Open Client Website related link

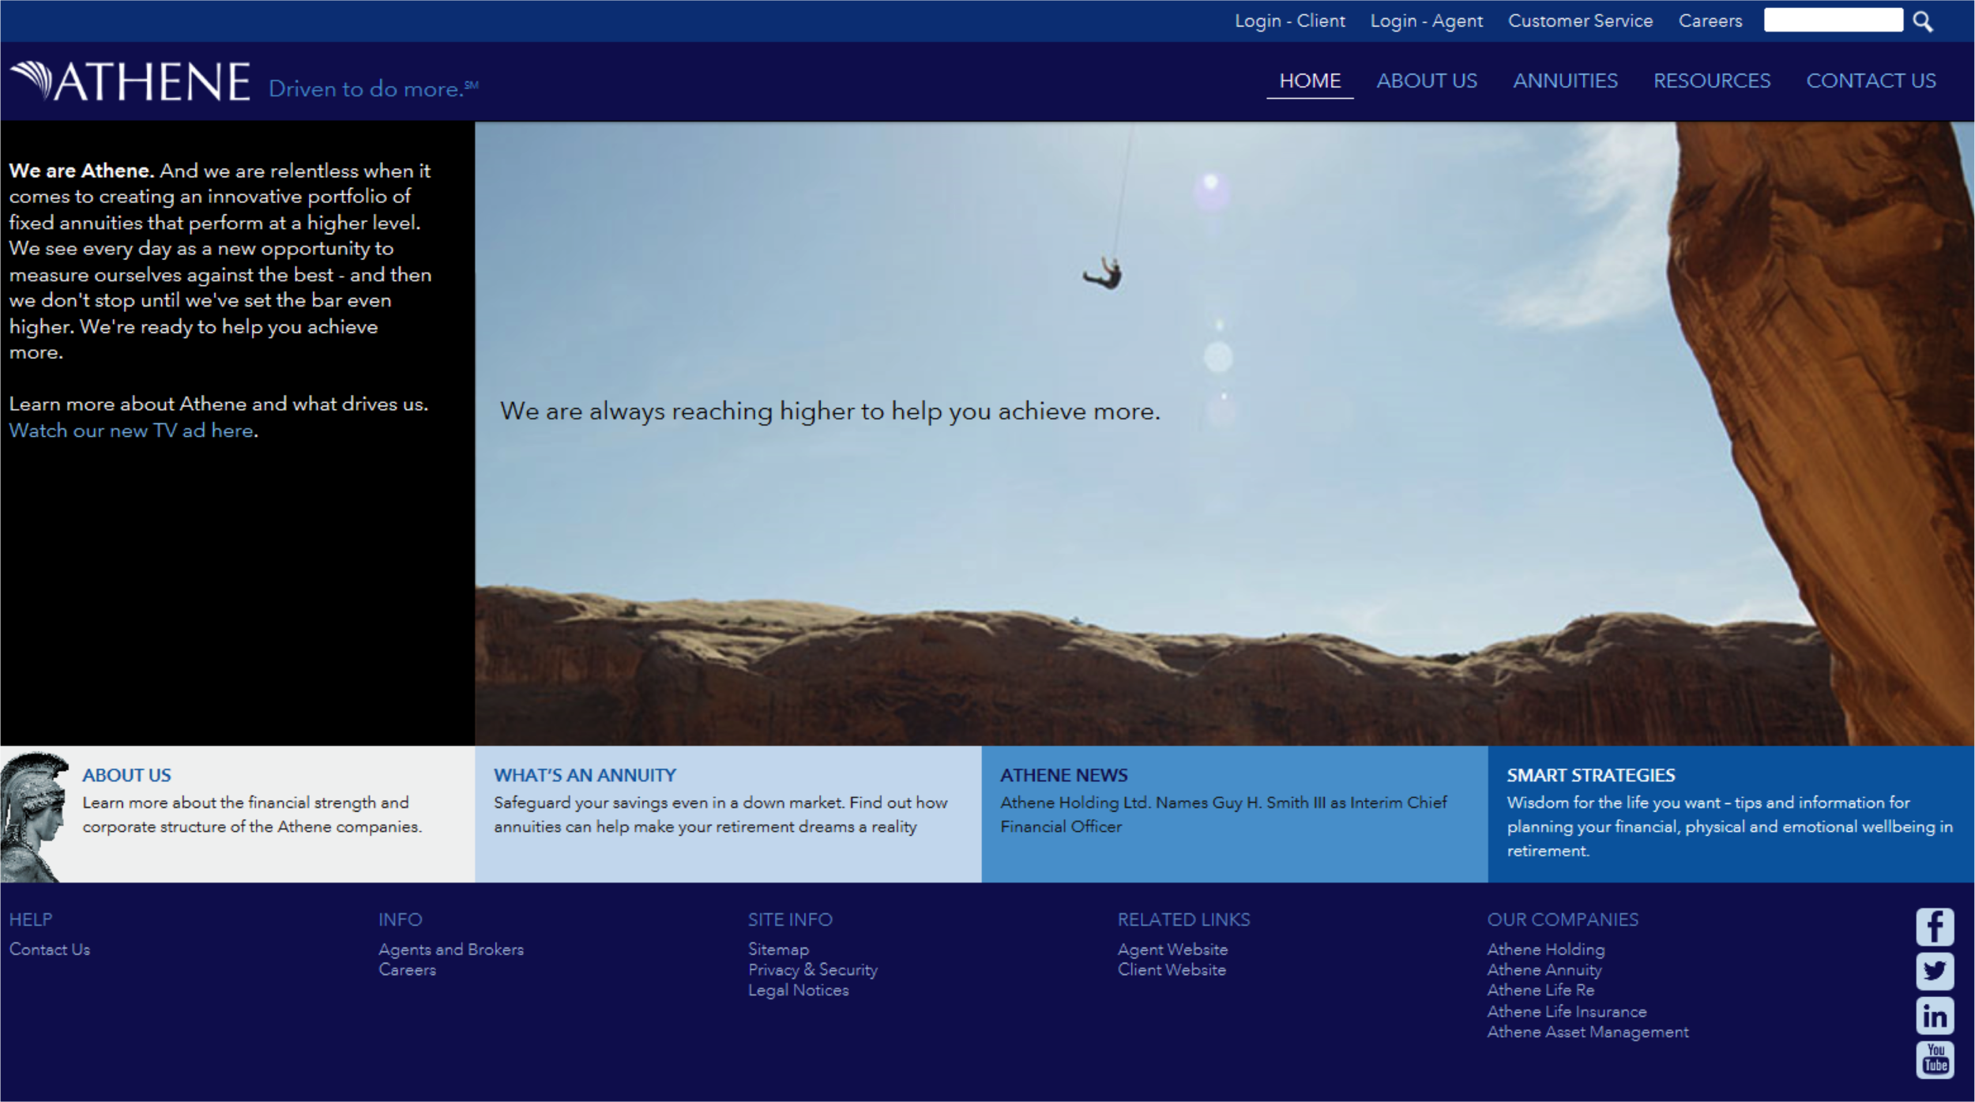tap(1172, 970)
